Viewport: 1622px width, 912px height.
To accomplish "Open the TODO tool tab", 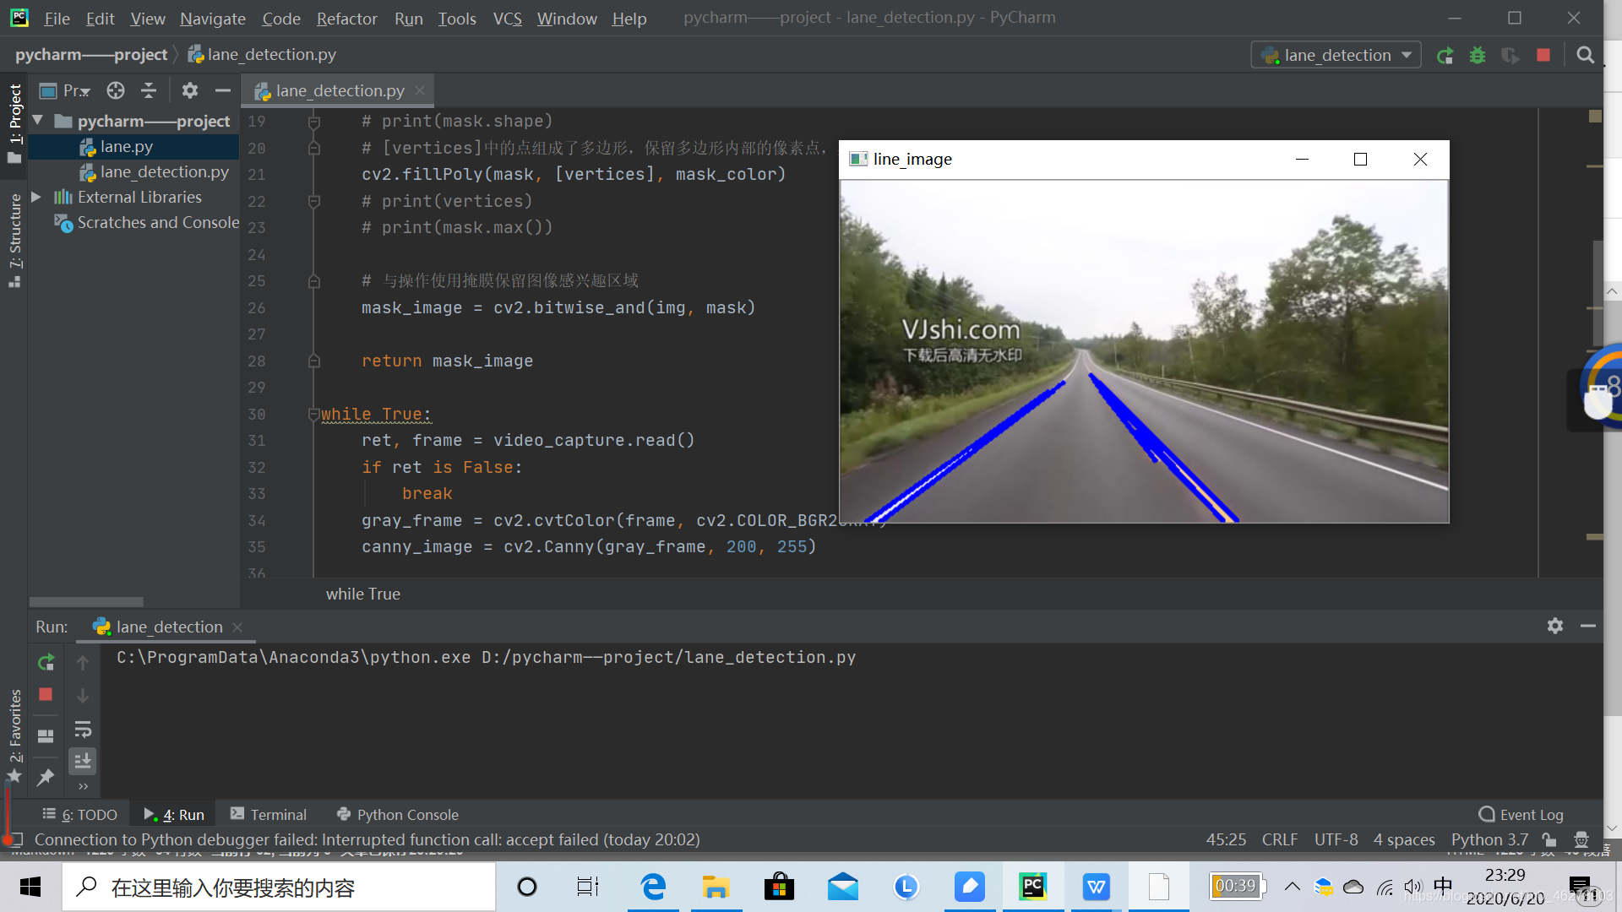I will 79,815.
